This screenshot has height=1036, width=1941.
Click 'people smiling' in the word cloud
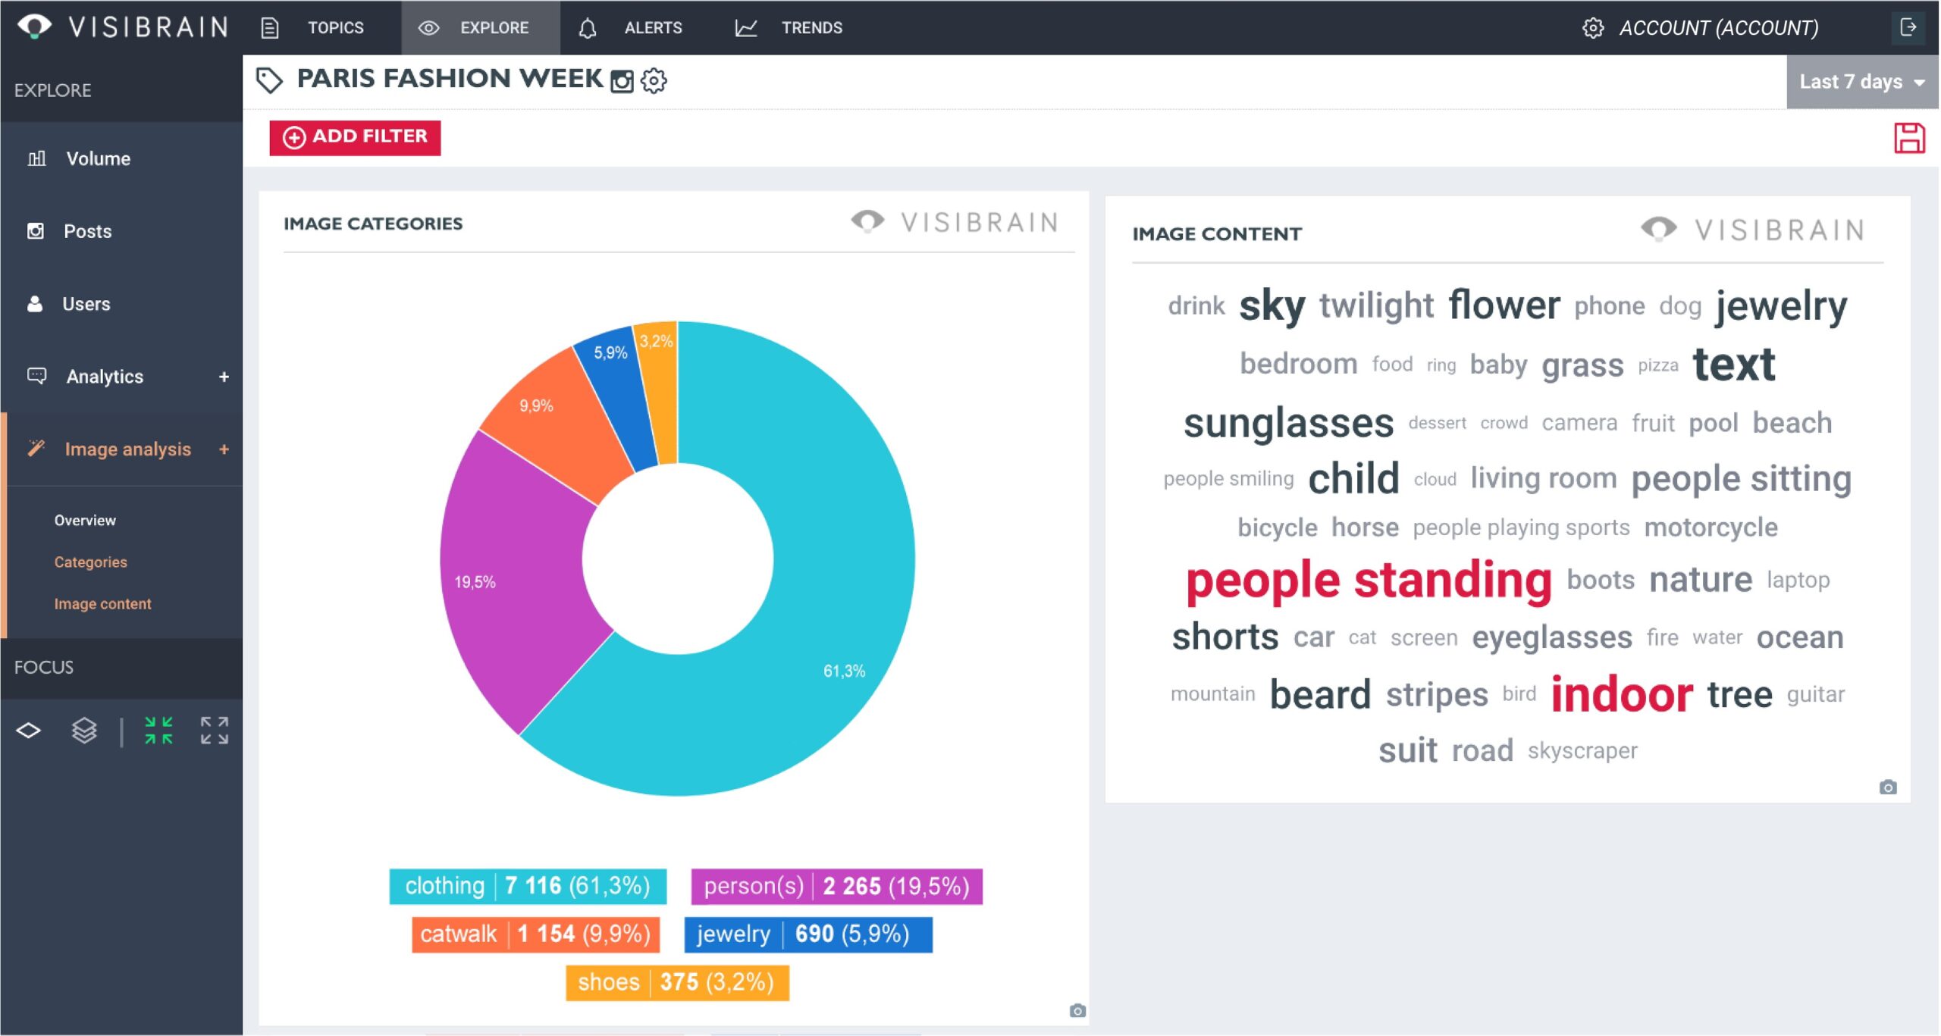coord(1228,478)
